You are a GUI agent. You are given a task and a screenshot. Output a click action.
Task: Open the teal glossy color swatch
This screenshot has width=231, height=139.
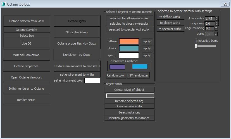(x=129, y=48)
